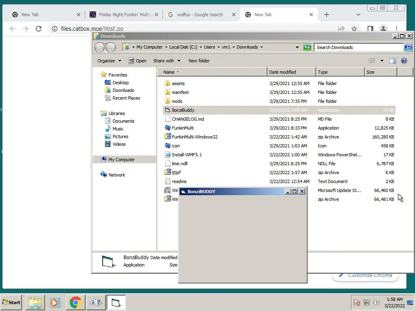Expand the arrow after Local Disk (C:)
The width and height of the screenshot is (415, 311).
coord(201,47)
